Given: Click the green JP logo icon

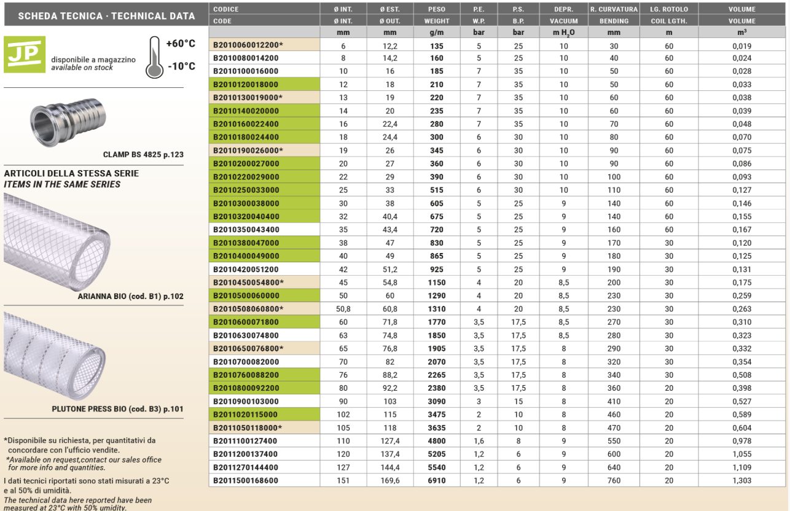Looking at the screenshot, I should coord(25,54).
